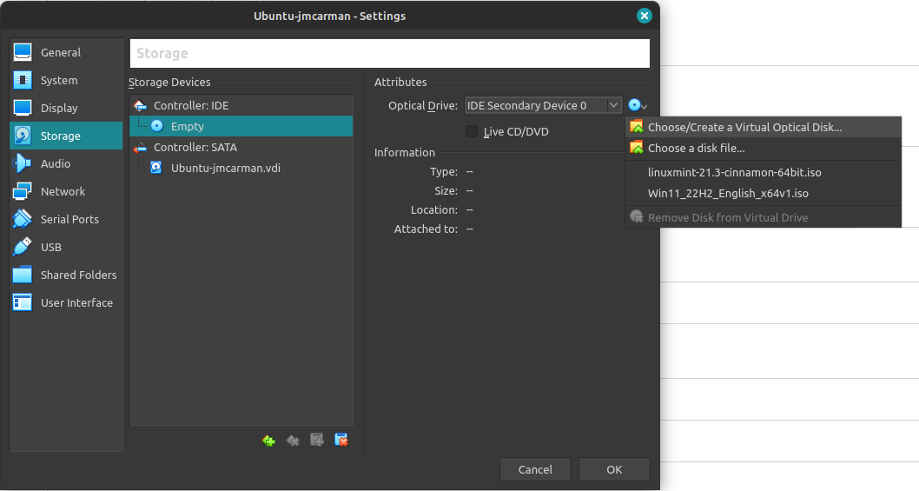Click the optical disk chooser icon
919x491 pixels.
pyautogui.click(x=638, y=106)
